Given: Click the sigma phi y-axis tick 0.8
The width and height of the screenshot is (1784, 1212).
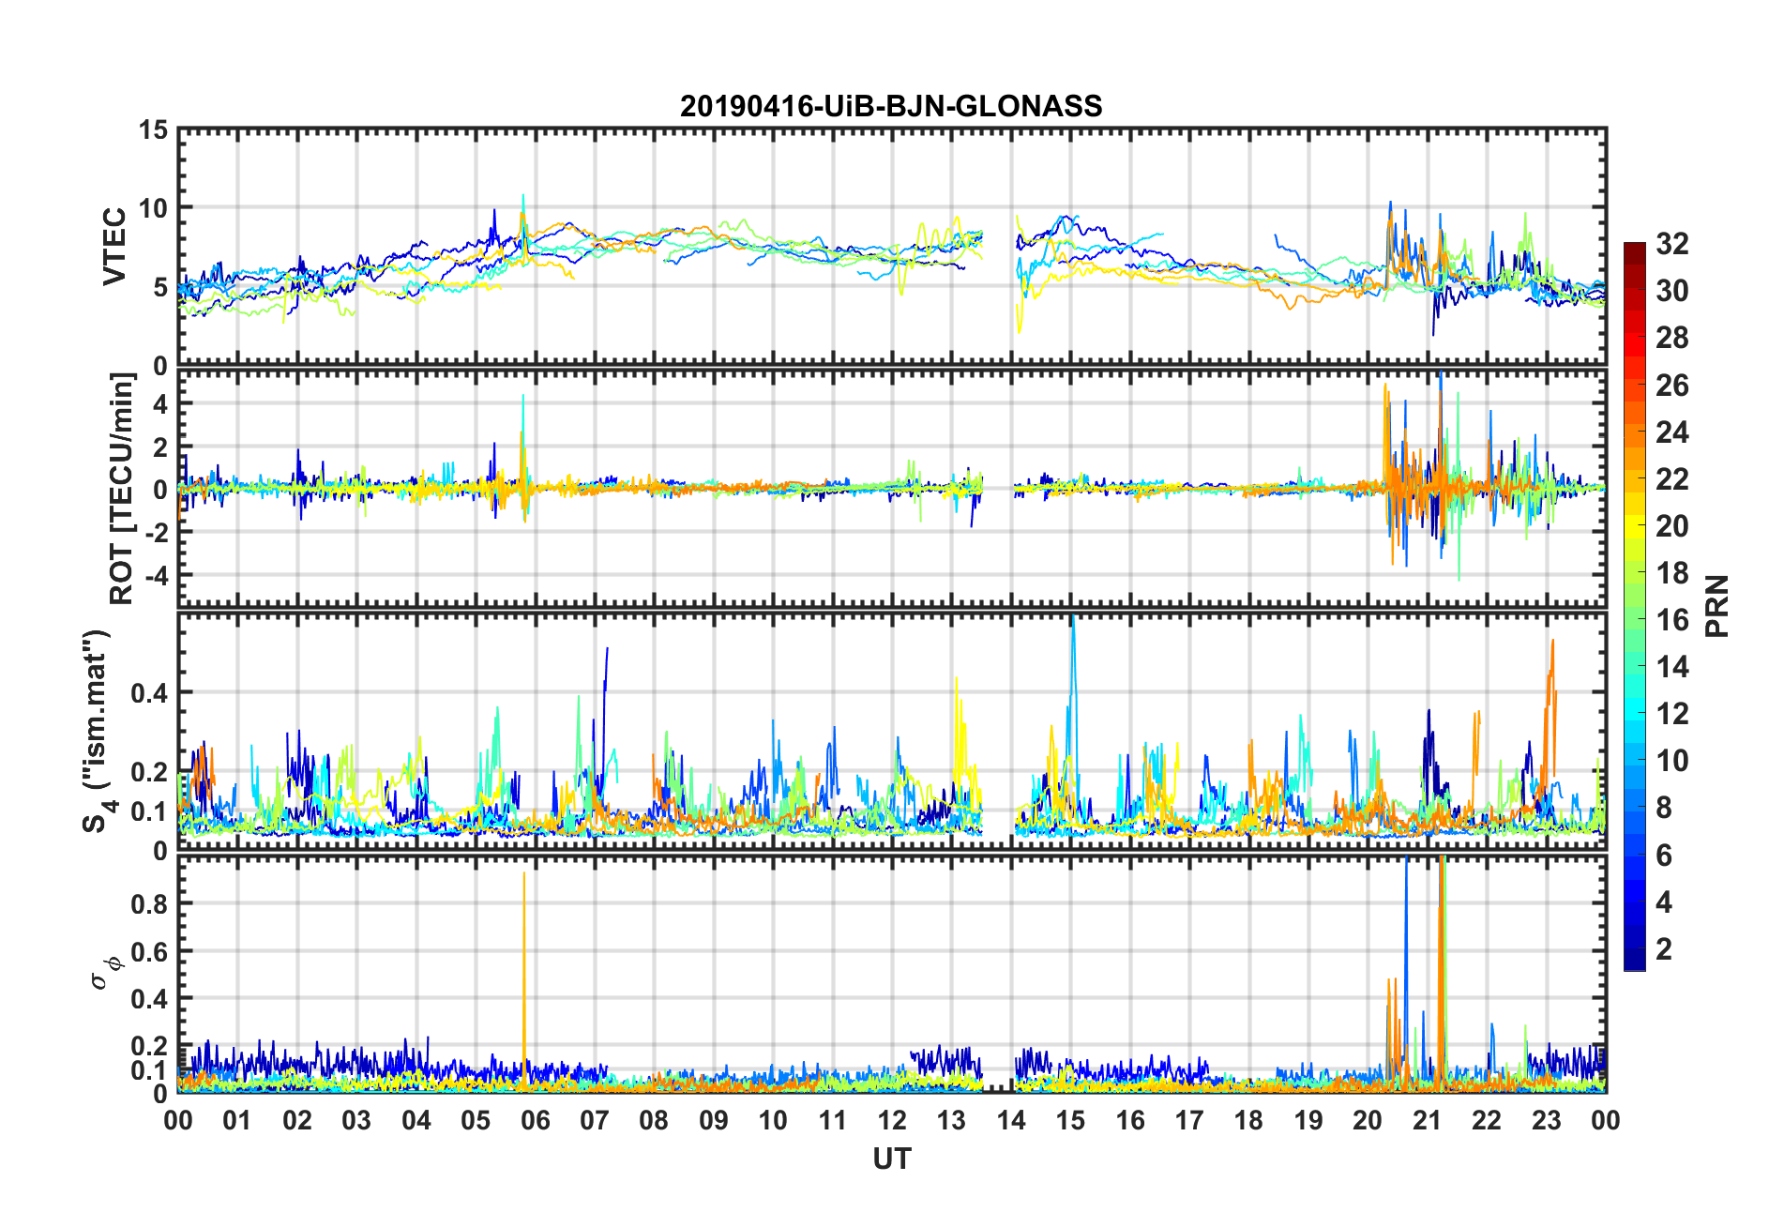Looking at the screenshot, I should (150, 904).
